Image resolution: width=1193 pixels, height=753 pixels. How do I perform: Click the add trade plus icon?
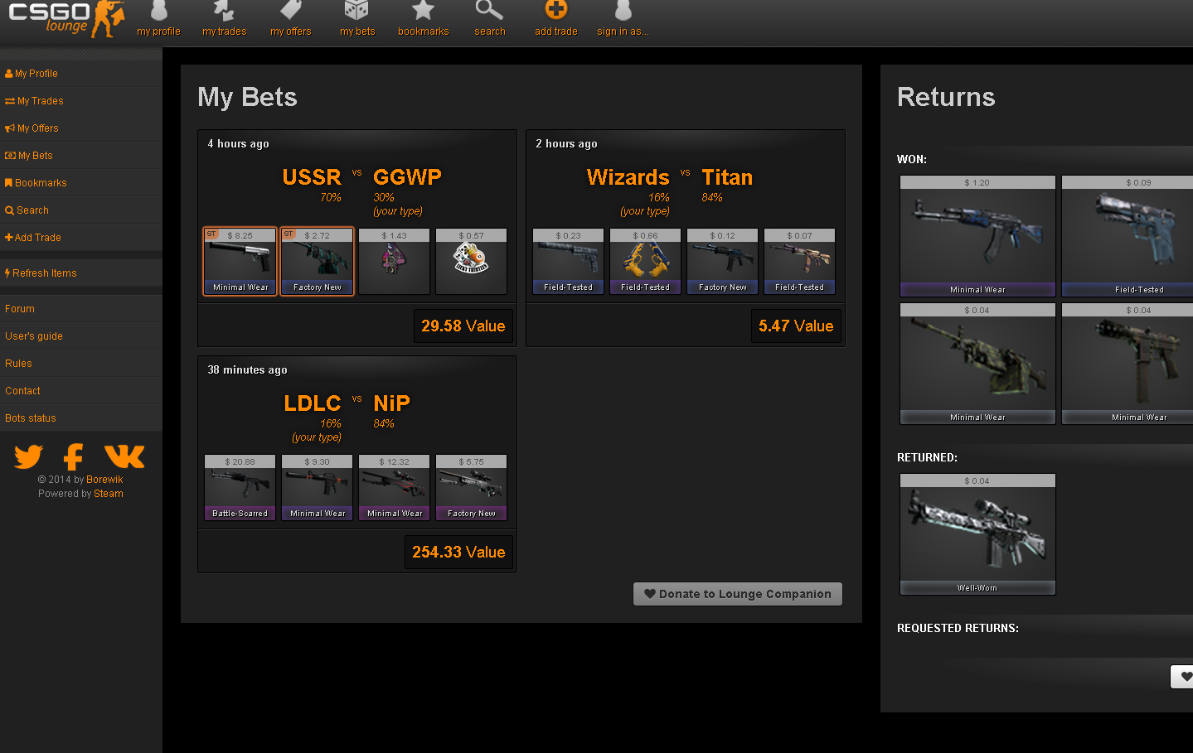[555, 11]
